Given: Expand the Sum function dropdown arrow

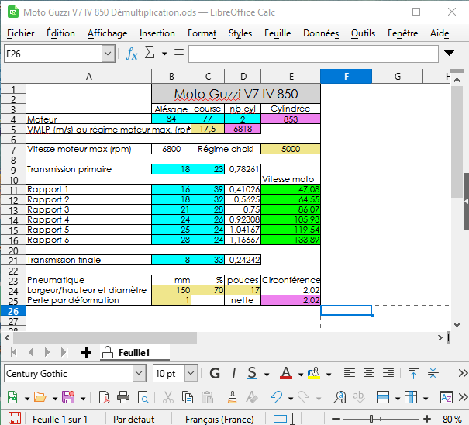Looking at the screenshot, I should pyautogui.click(x=164, y=54).
